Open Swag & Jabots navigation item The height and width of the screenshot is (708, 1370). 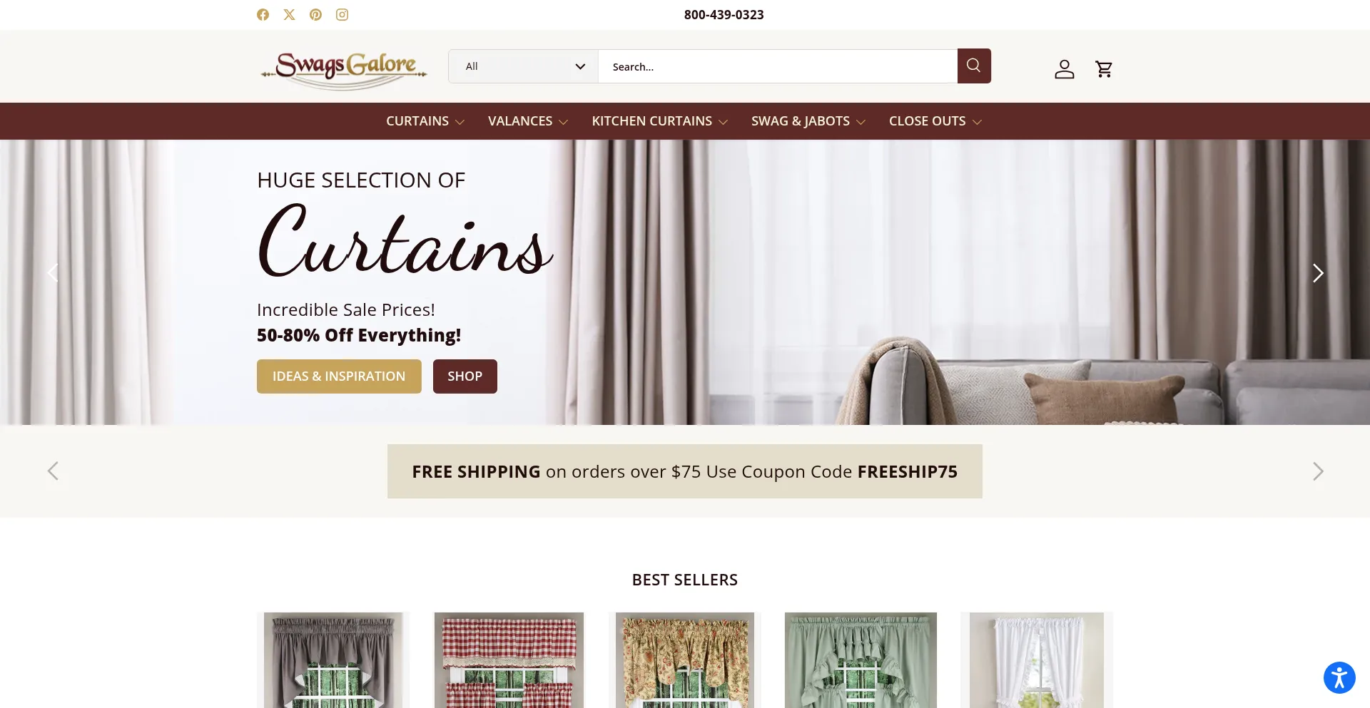[808, 121]
